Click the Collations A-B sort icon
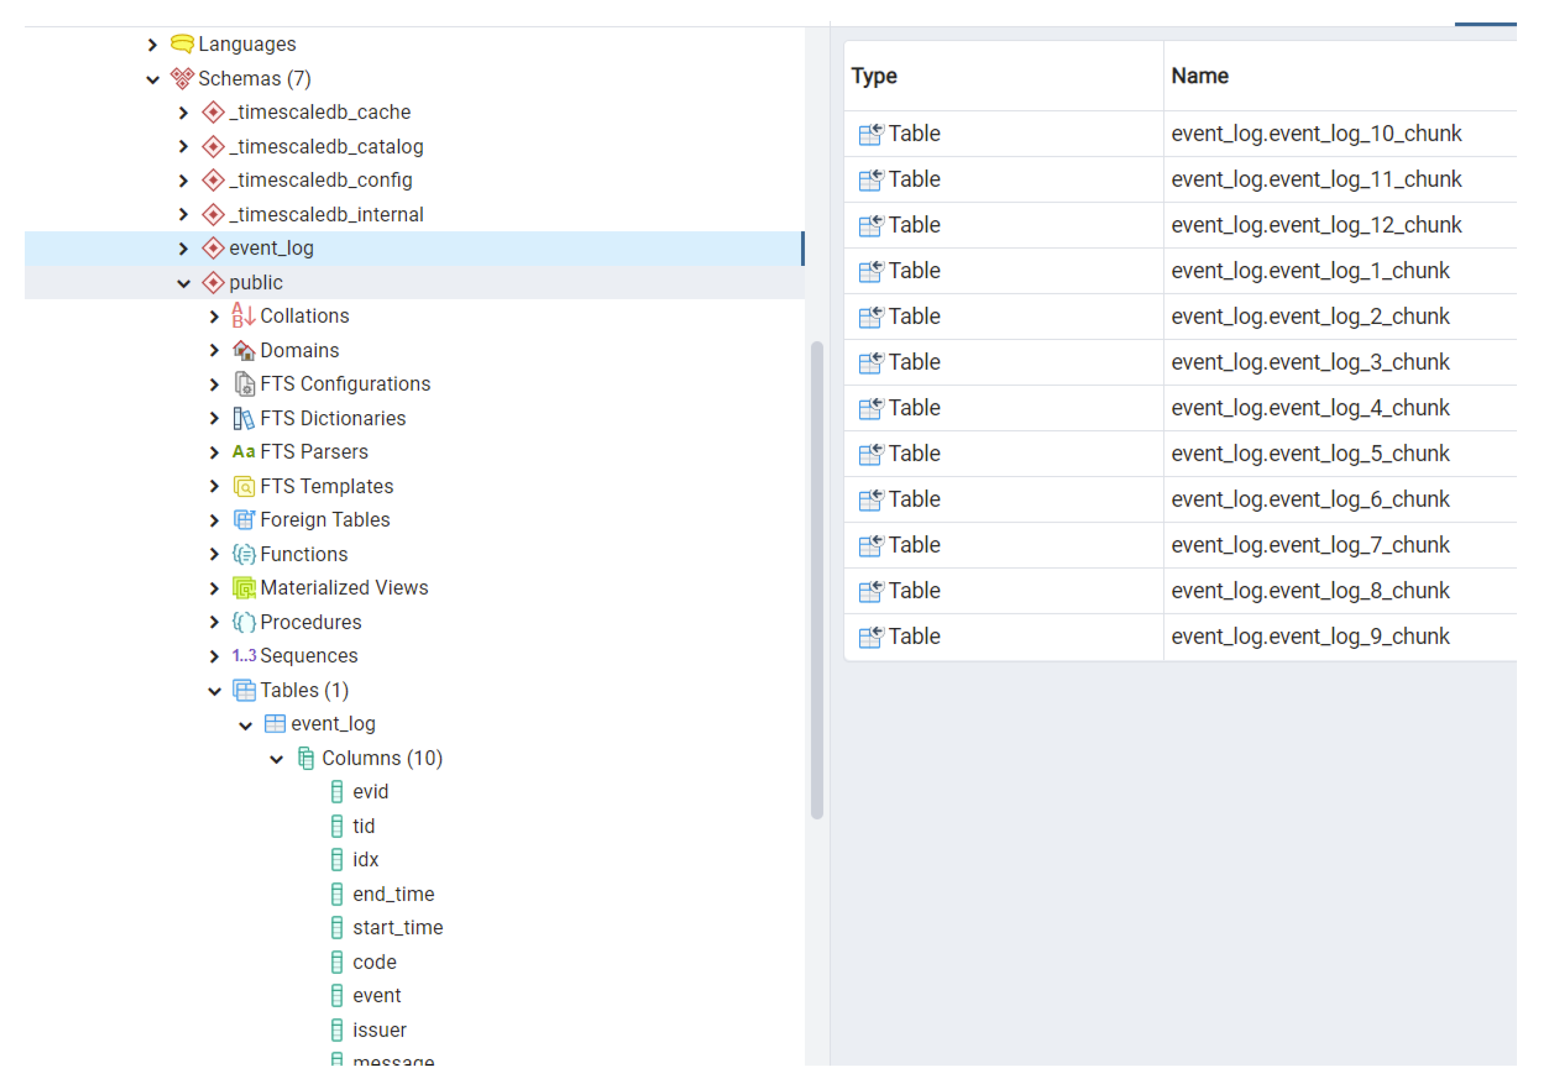Screen dimensions: 1547x1085 243,315
